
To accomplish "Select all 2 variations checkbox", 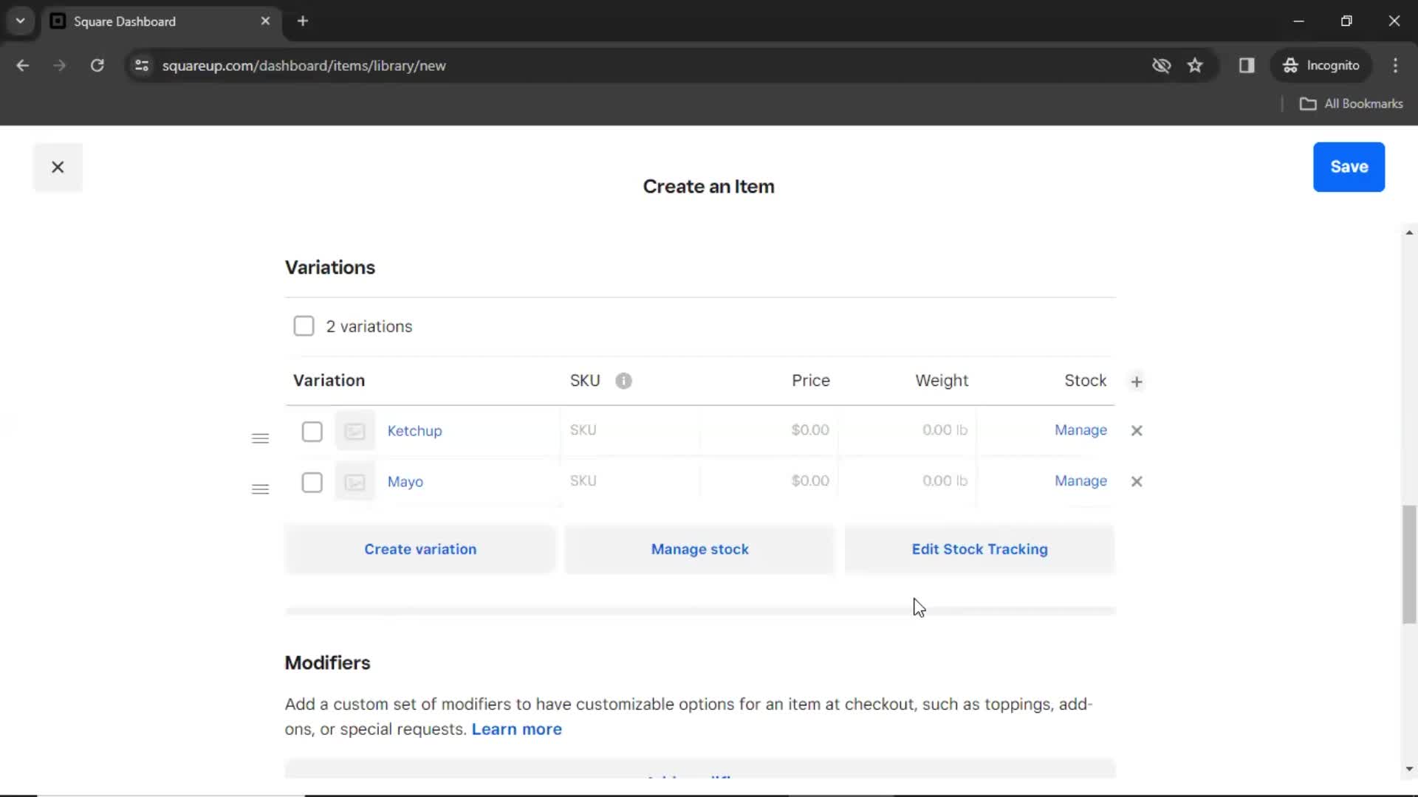I will pos(304,326).
